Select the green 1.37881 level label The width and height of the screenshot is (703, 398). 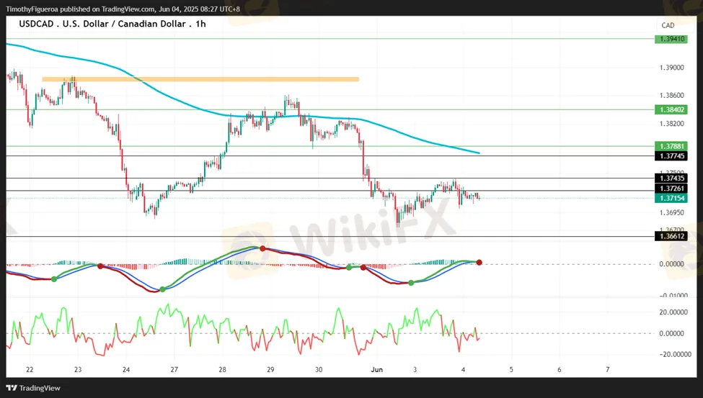[671, 146]
